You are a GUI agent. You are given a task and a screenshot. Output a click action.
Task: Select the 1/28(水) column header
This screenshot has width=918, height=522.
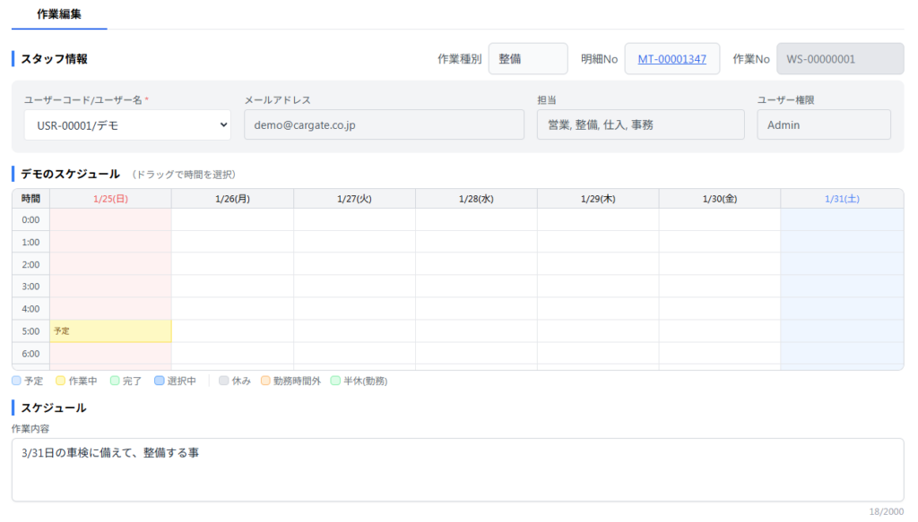[476, 199]
